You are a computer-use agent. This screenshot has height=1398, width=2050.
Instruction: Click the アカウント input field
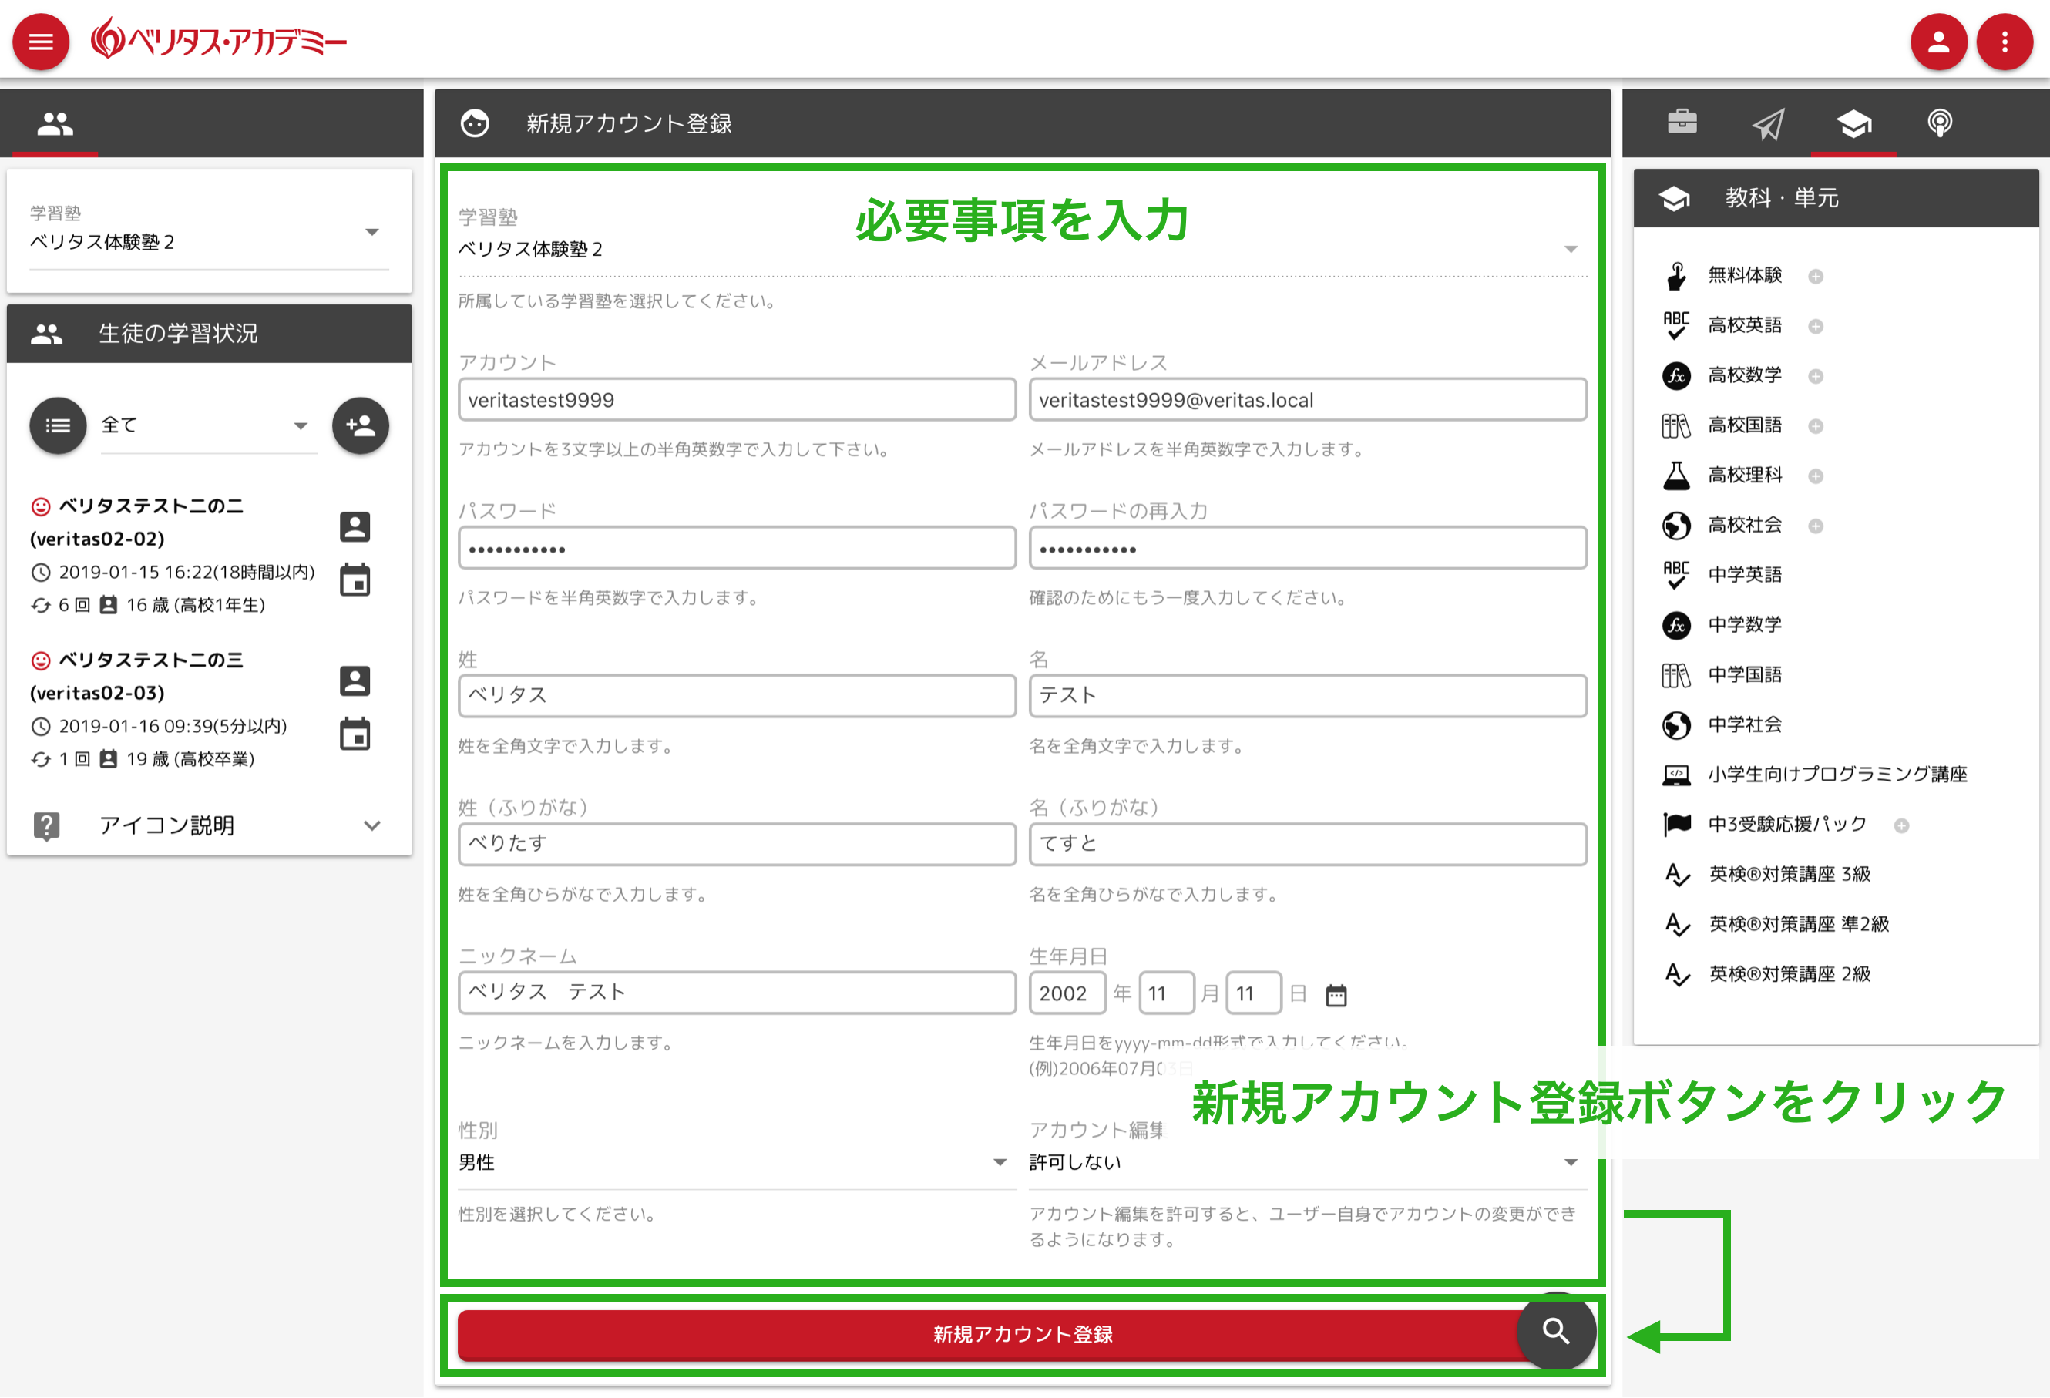click(x=737, y=399)
